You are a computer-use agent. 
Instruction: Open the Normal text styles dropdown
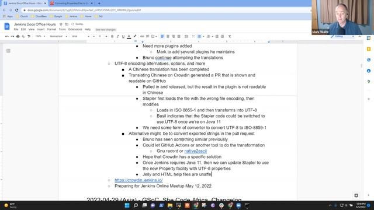tap(58, 36)
